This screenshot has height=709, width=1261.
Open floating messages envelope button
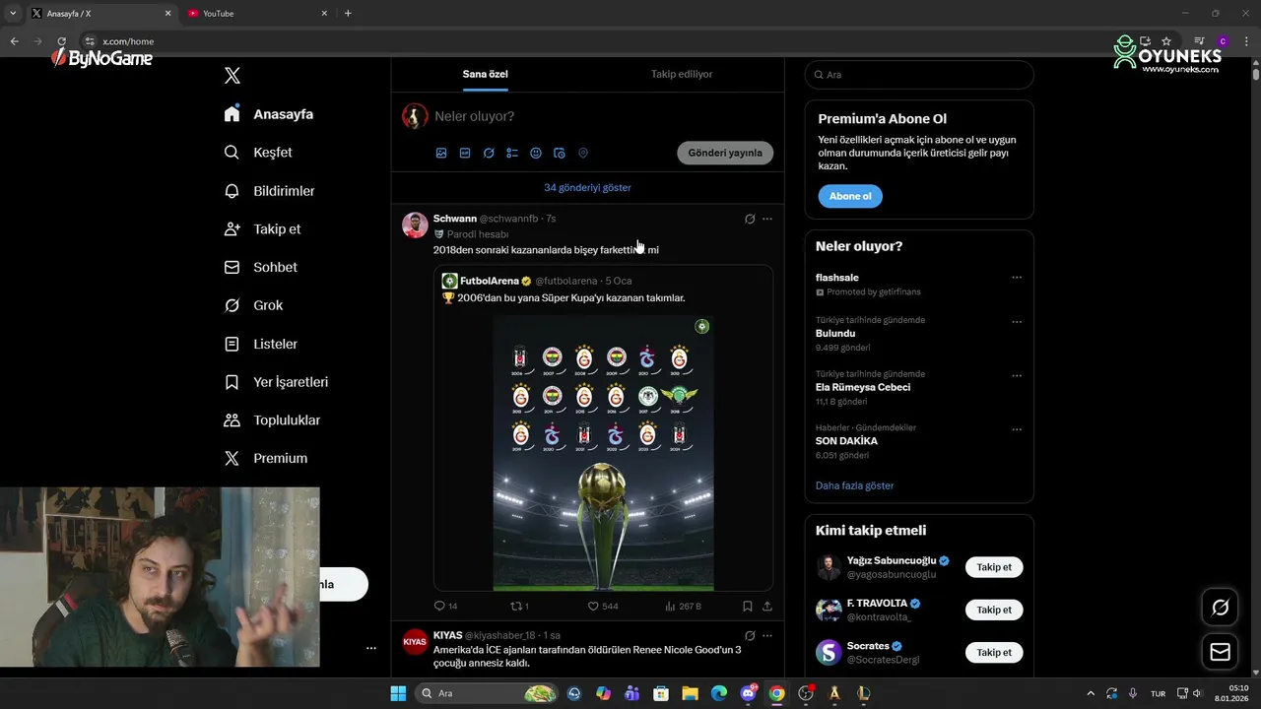1220,652
